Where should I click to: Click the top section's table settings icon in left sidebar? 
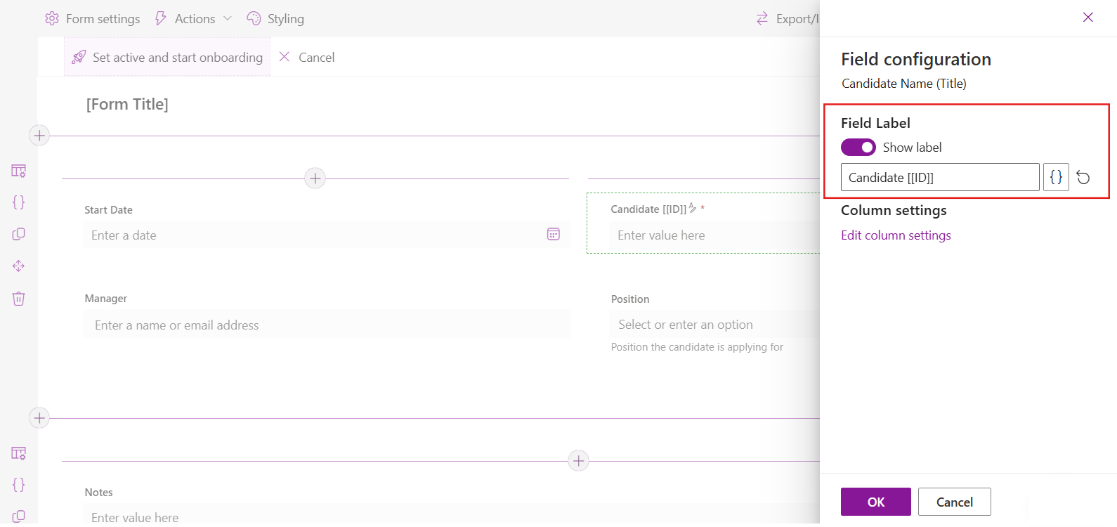coord(19,171)
